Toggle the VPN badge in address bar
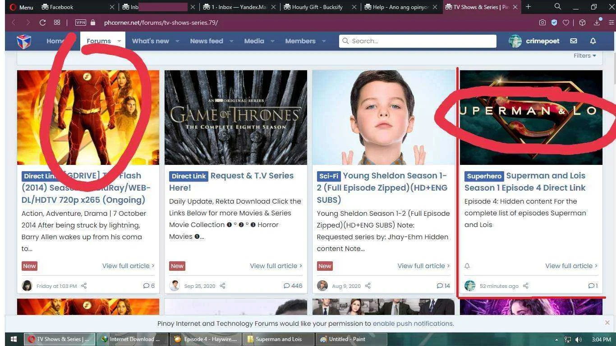Screen dimensions: 616x346 (x=81, y=23)
